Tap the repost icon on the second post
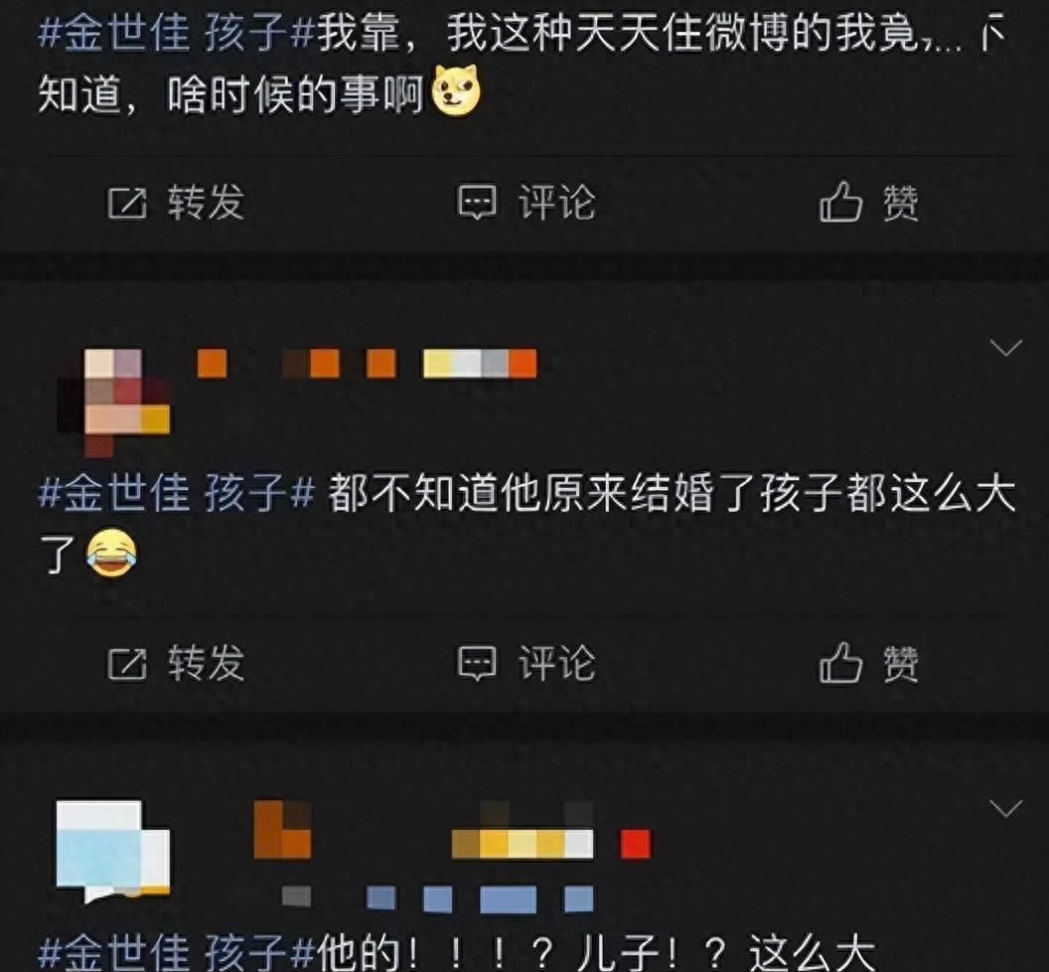Image resolution: width=1049 pixels, height=972 pixels. click(x=127, y=664)
